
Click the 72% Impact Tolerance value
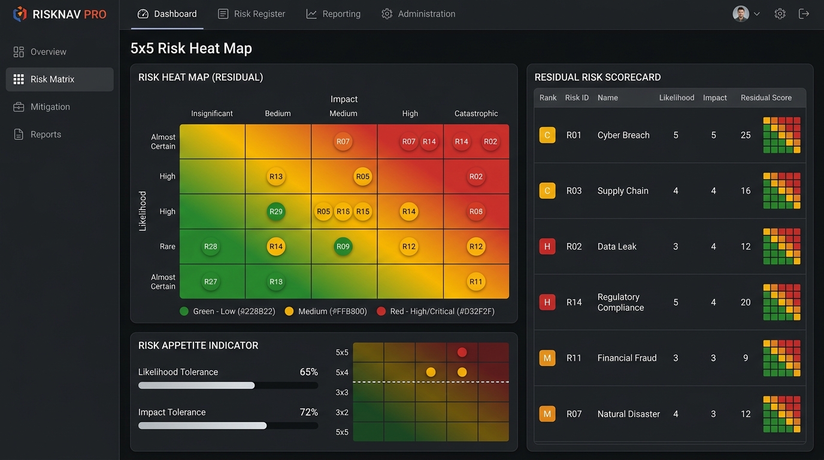[309, 412]
